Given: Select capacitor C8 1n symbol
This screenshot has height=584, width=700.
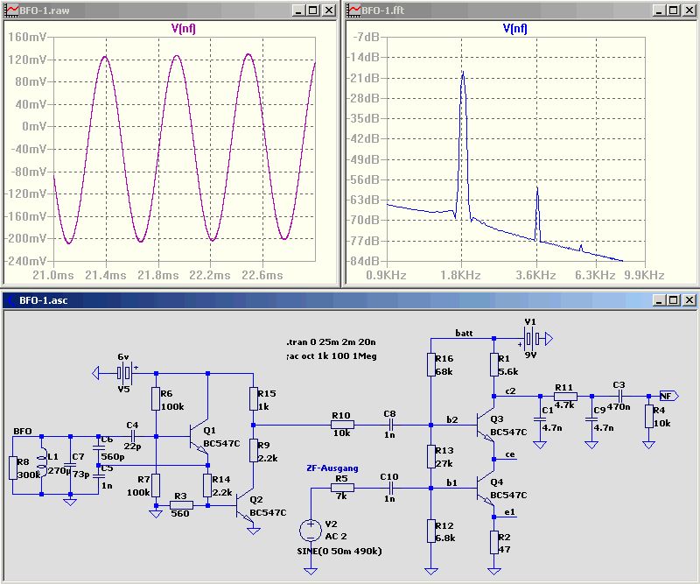Looking at the screenshot, I should (x=390, y=425).
